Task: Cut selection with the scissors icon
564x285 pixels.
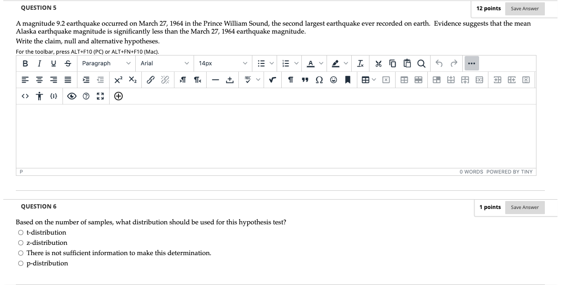Action: pos(379,63)
